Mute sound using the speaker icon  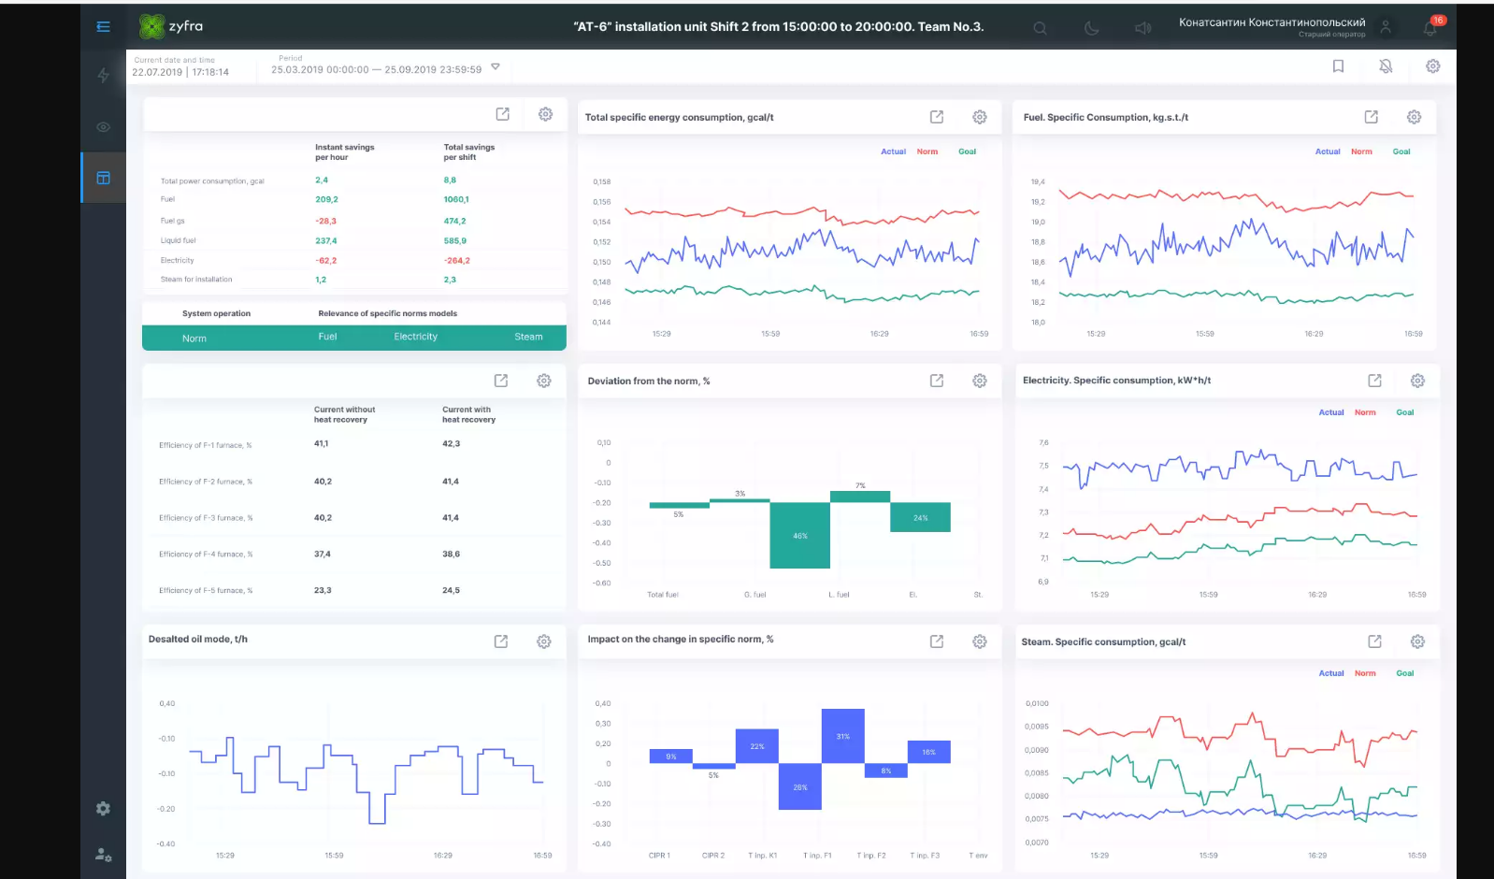pos(1142,28)
